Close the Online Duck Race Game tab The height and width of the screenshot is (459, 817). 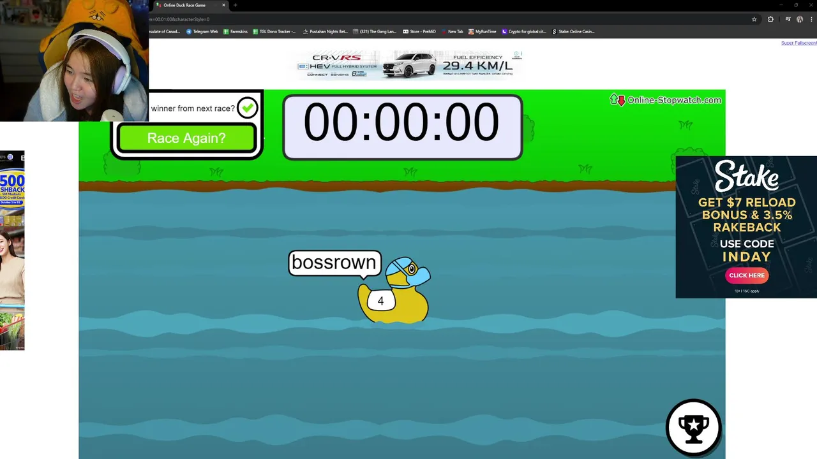223,5
